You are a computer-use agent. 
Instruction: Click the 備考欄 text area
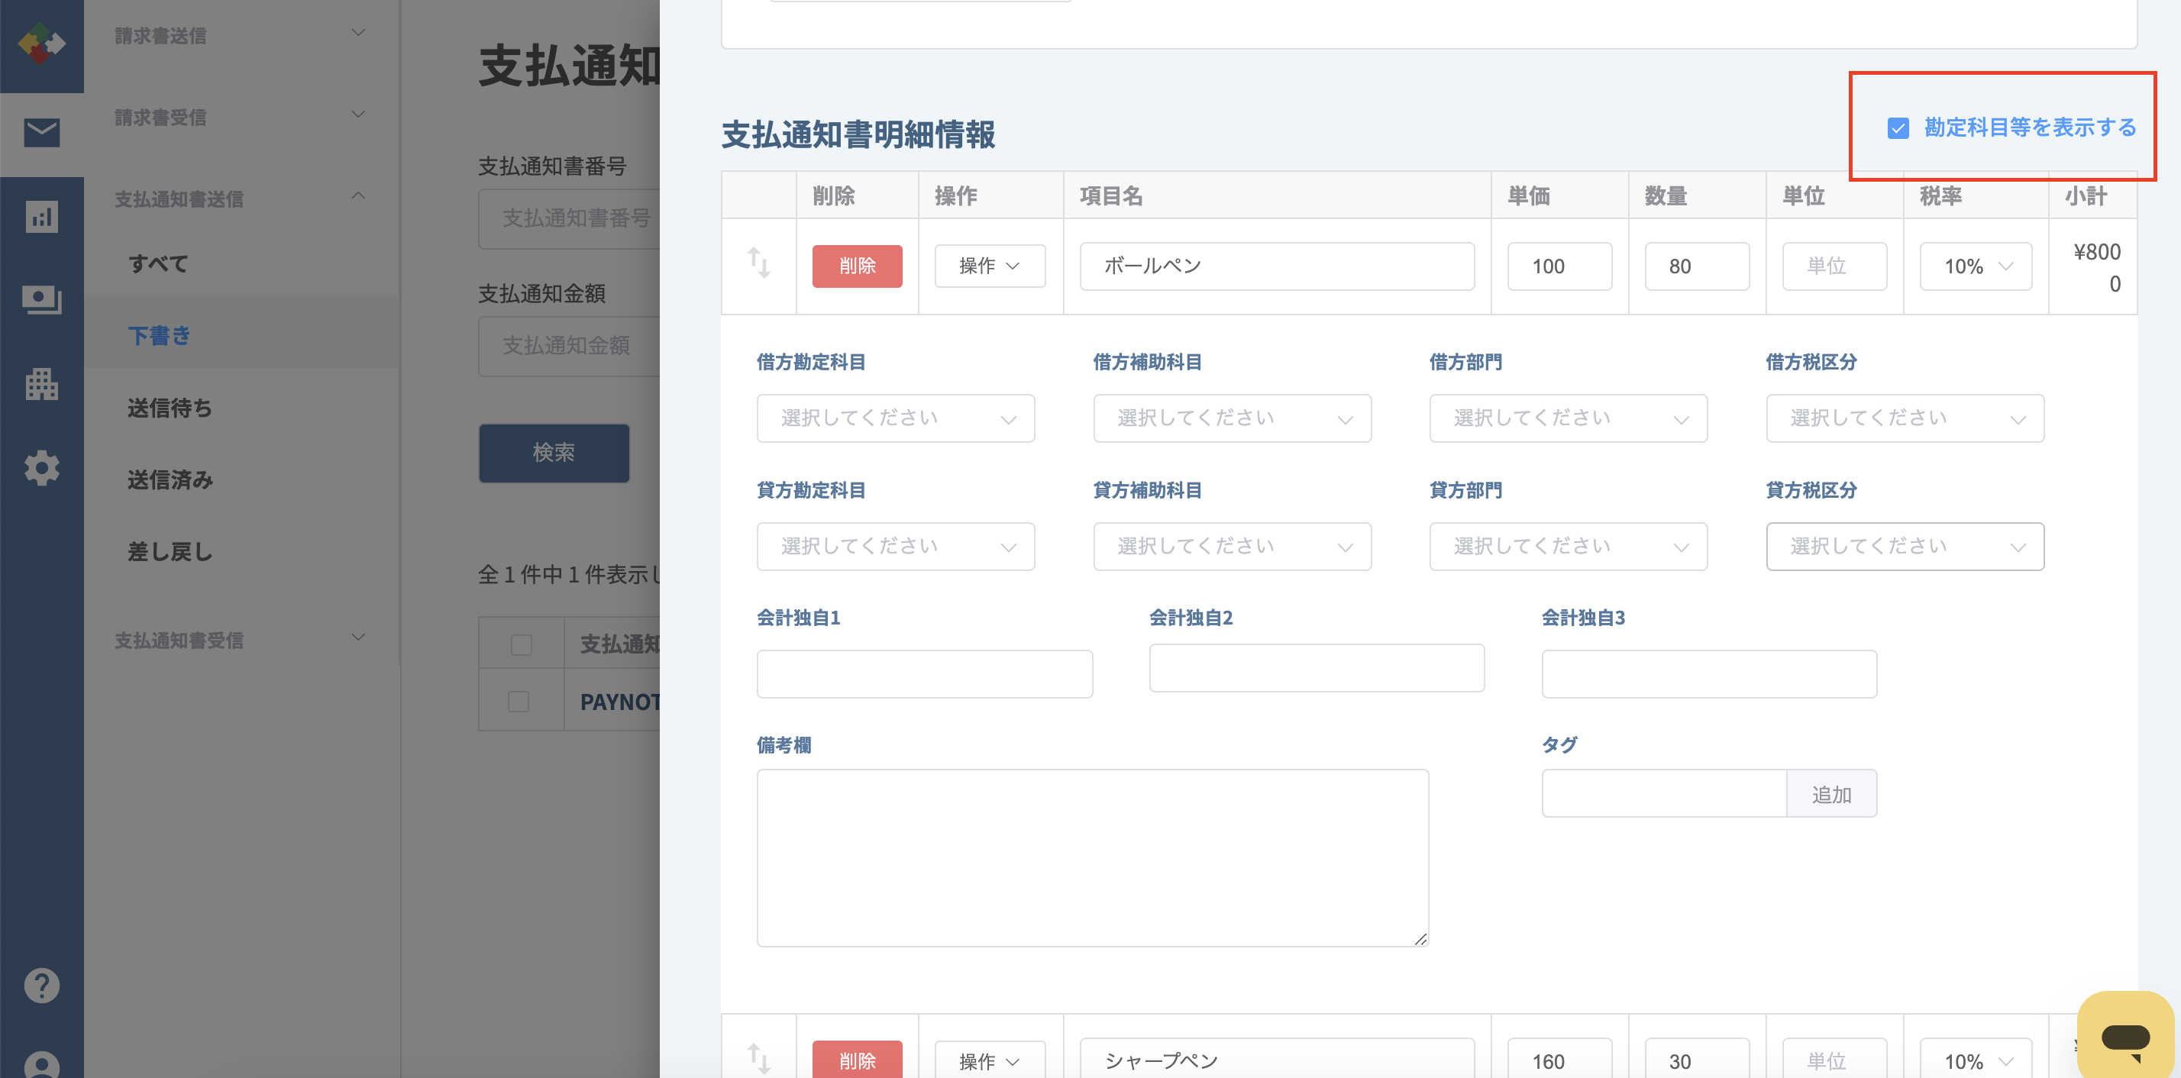[x=1092, y=857]
